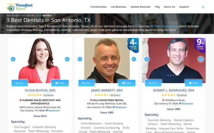Viewport: 214px width, 133px height.
Task: Click 'Since 2012' text
Action: coord(40,116)
